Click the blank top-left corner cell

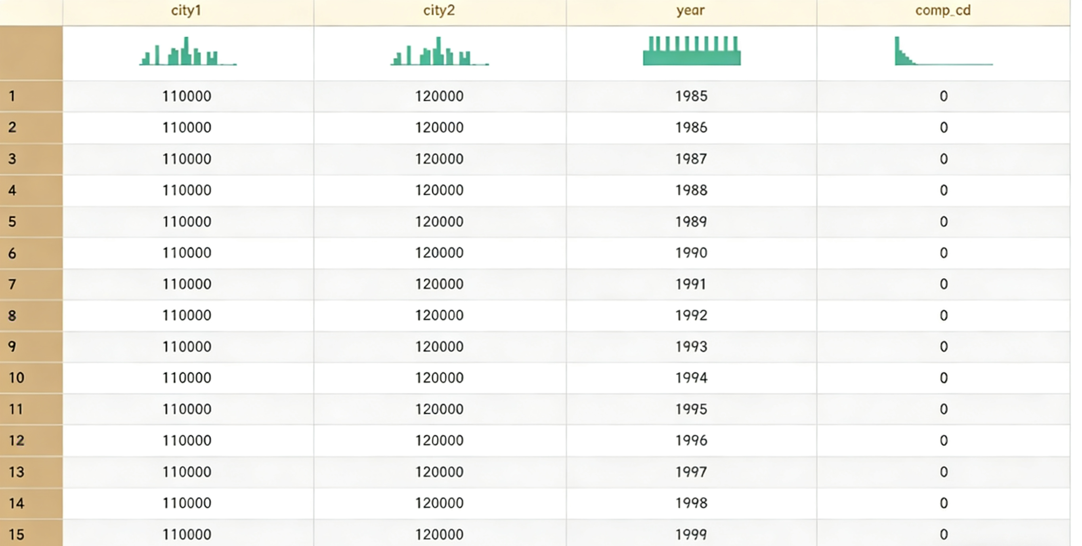click(31, 12)
